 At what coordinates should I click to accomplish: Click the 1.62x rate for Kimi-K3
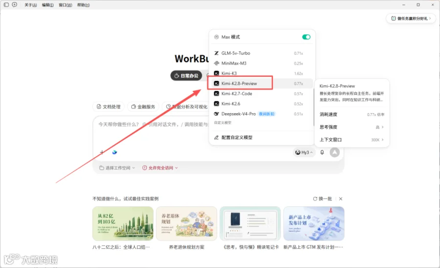point(299,73)
